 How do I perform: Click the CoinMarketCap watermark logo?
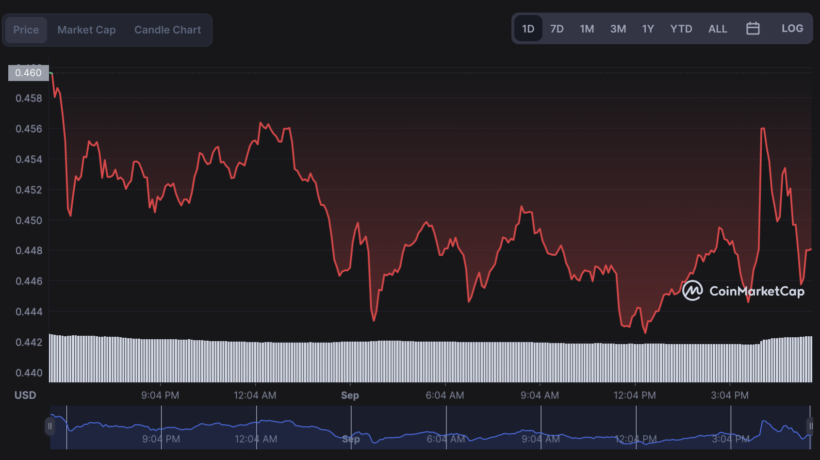coord(743,291)
